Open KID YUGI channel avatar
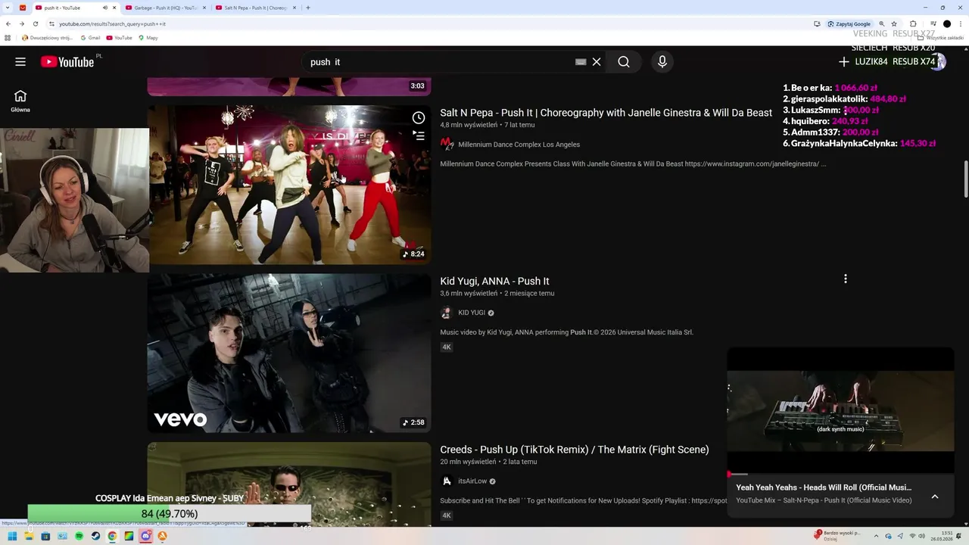969x545 pixels. click(447, 313)
